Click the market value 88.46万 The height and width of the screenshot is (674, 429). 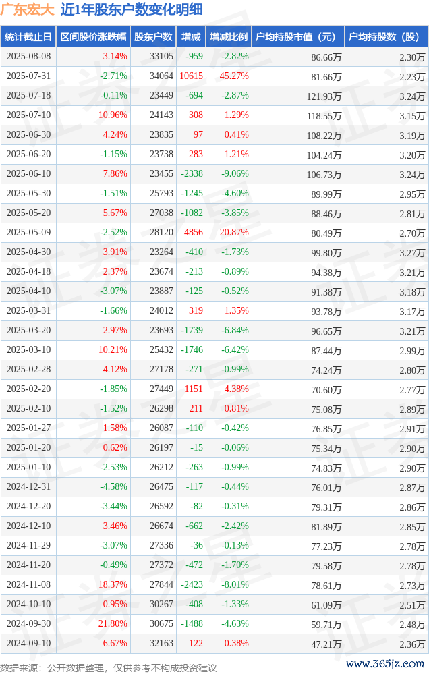pyautogui.click(x=326, y=214)
